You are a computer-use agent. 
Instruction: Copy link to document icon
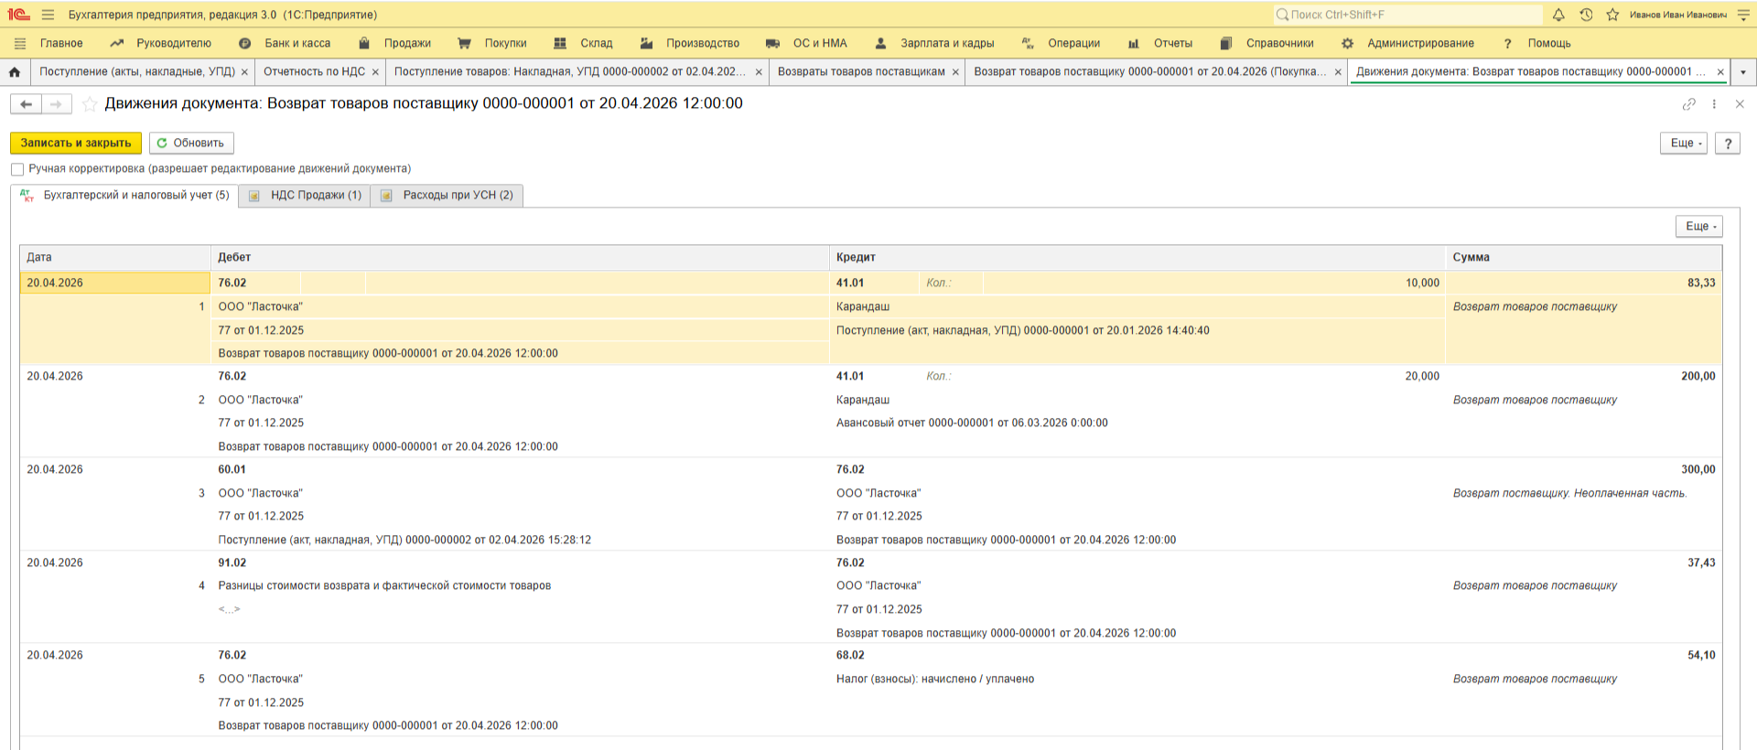pyautogui.click(x=1688, y=104)
